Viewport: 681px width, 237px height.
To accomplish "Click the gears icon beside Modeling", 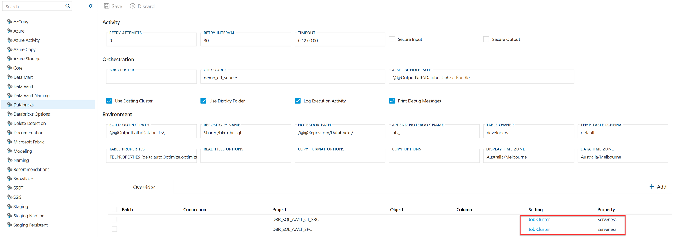I will [x=10, y=151].
